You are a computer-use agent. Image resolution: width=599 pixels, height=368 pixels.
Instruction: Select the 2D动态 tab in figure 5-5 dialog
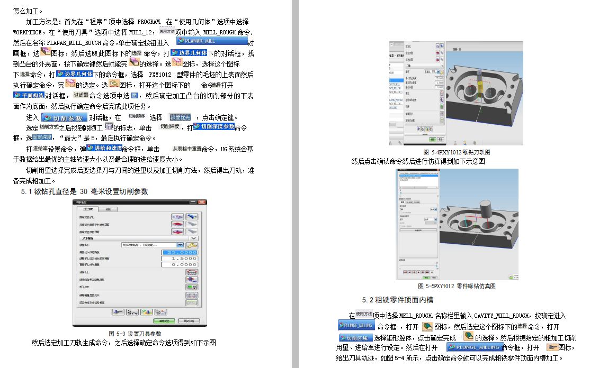pos(416,202)
